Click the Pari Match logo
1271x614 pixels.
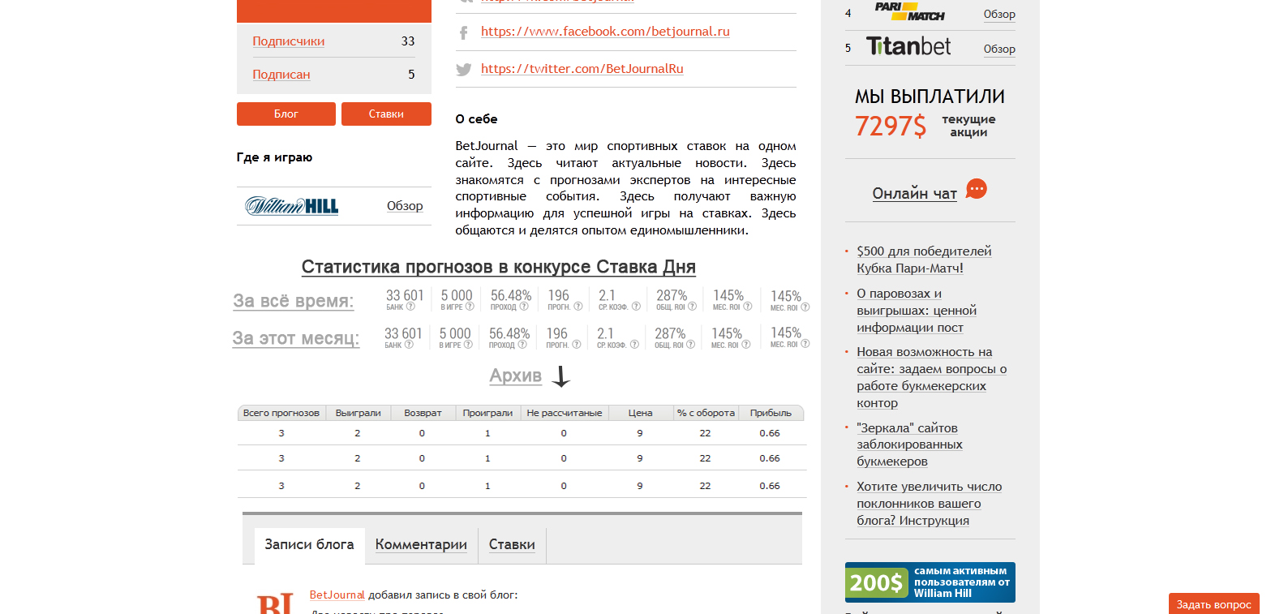coord(908,11)
